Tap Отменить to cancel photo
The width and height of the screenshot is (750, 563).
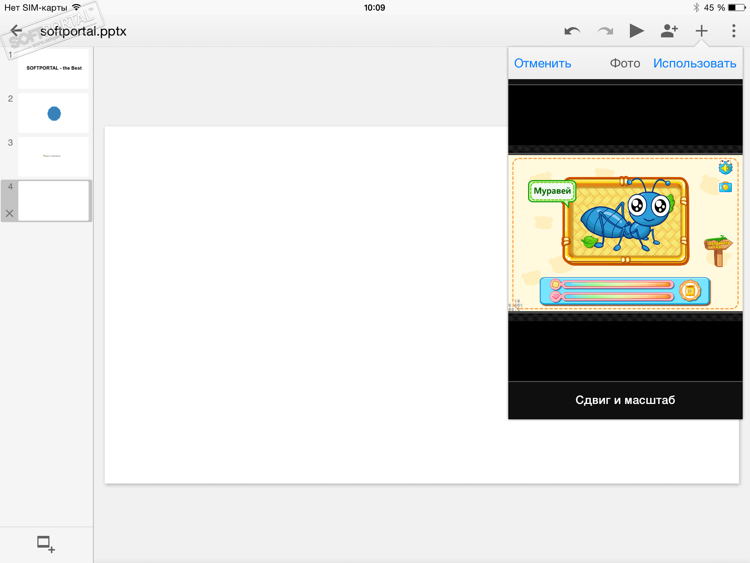(x=542, y=63)
